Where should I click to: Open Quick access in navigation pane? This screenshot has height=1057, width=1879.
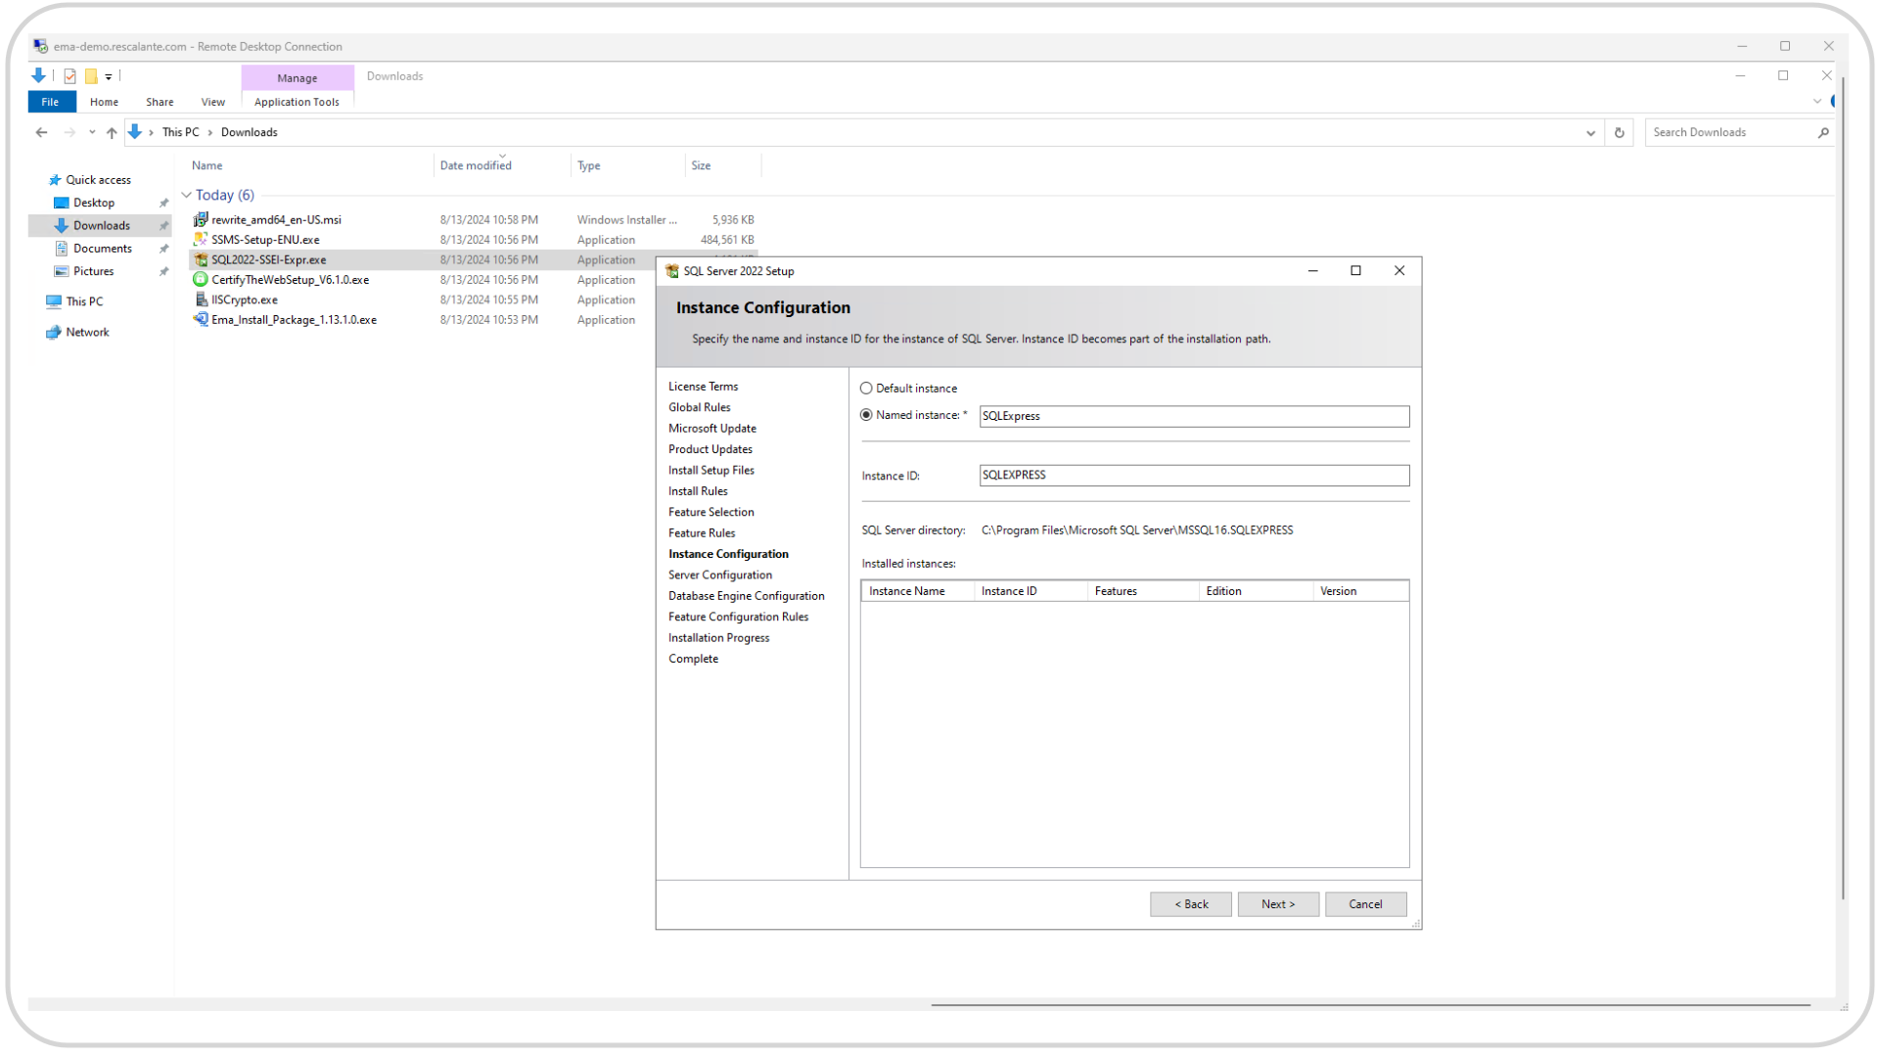tap(98, 180)
